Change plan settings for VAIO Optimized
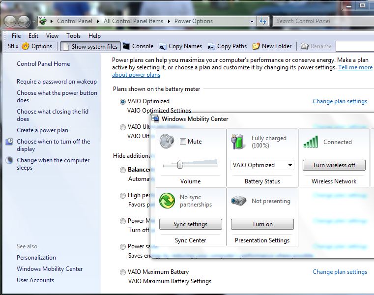Image resolution: width=374 pixels, height=295 pixels. tap(340, 101)
